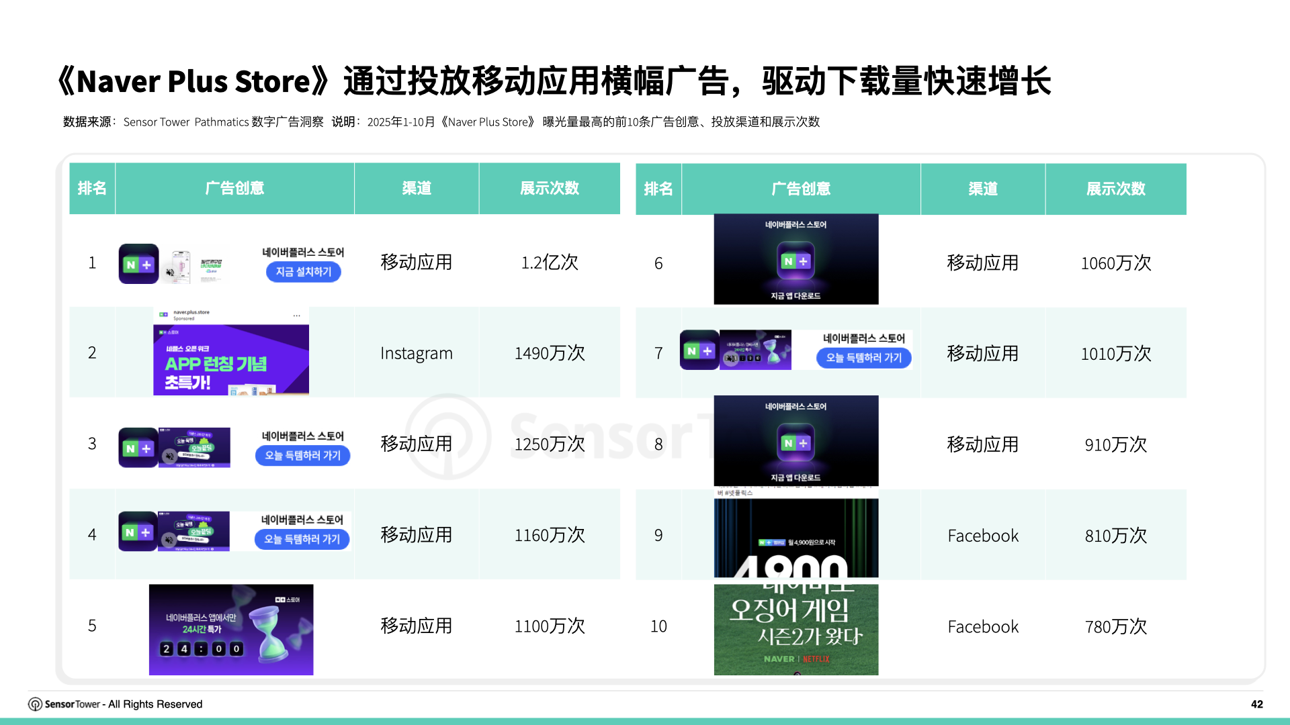The image size is (1290, 725).
Task: Unmute the speaker icon on rank 3 creative
Action: click(x=170, y=456)
